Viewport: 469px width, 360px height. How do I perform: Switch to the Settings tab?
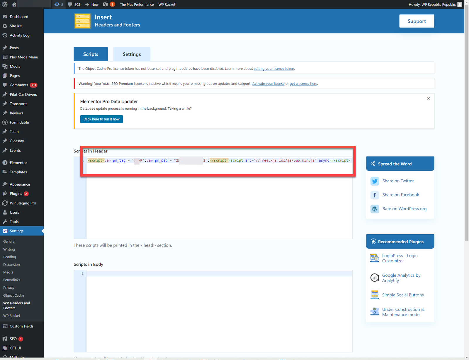pos(132,54)
